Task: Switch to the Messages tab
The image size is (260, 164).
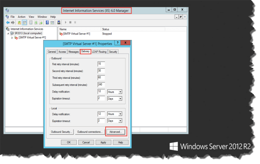Action: coord(74,52)
